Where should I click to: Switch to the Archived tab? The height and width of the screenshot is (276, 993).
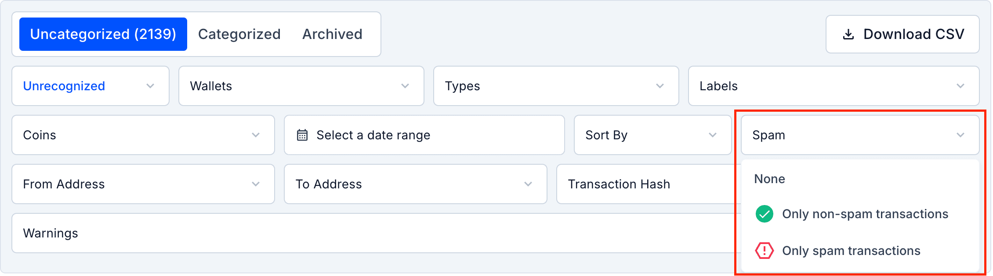(x=332, y=34)
